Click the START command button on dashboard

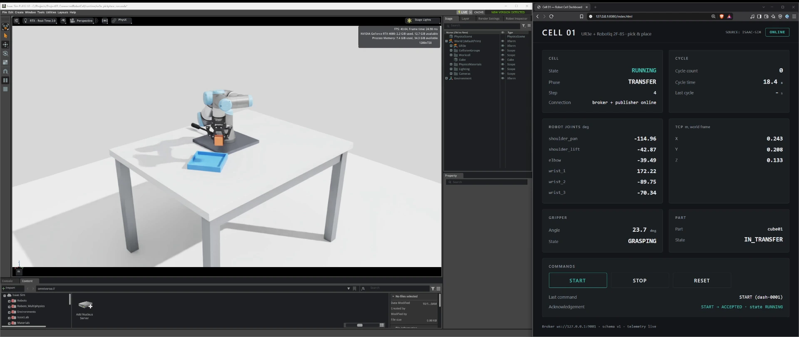point(578,280)
